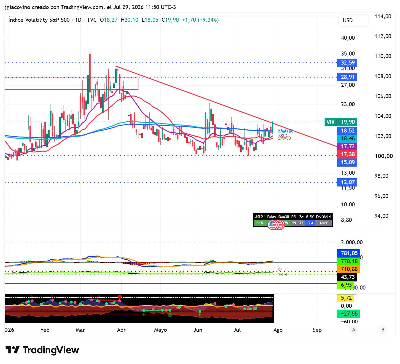This screenshot has width=400, height=364.
Task: Select the purple 17,72 value label
Action: [348, 146]
